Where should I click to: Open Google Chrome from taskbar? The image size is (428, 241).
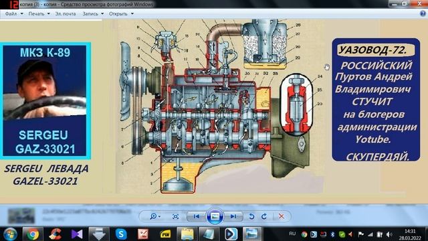33,234
